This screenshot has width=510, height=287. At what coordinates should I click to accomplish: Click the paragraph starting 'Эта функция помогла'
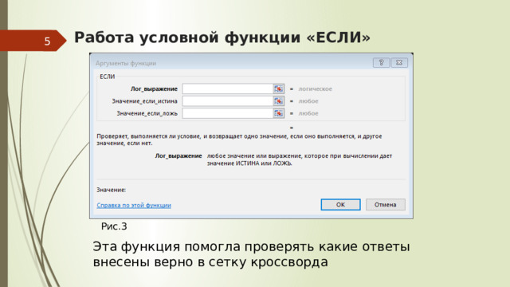tap(251, 254)
